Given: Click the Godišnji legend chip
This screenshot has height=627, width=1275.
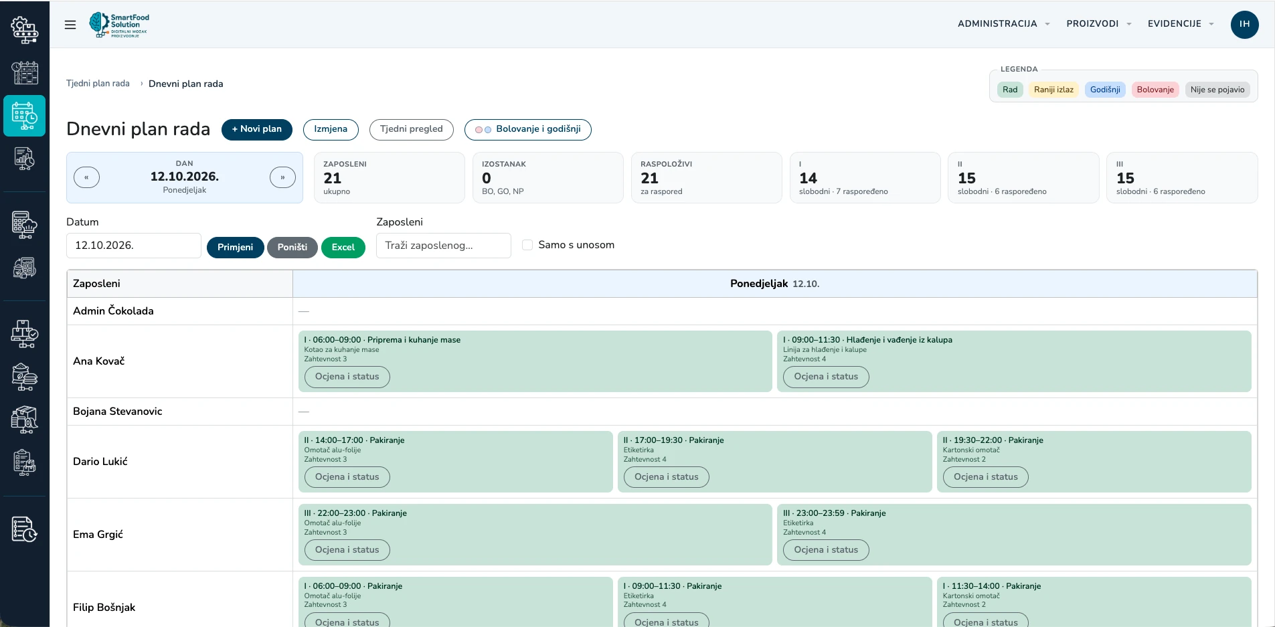Looking at the screenshot, I should [1105, 90].
